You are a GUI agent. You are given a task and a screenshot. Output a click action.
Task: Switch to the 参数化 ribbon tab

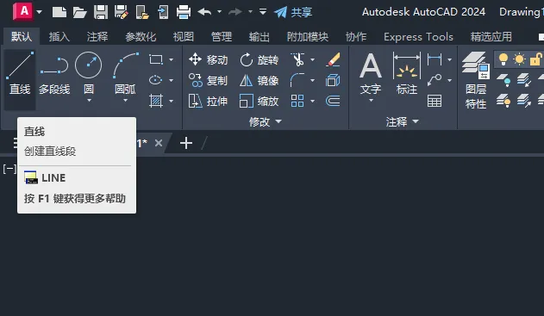pyautogui.click(x=141, y=36)
